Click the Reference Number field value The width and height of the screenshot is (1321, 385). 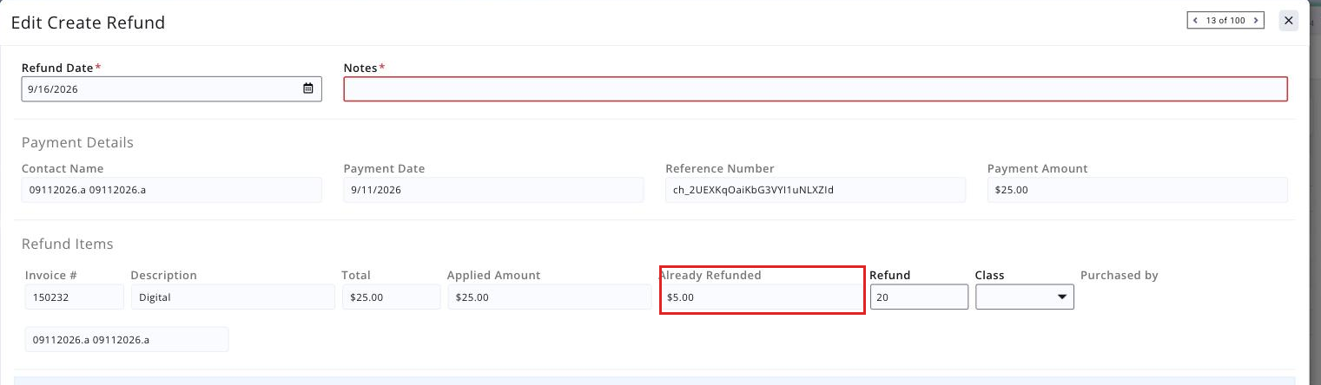click(816, 190)
